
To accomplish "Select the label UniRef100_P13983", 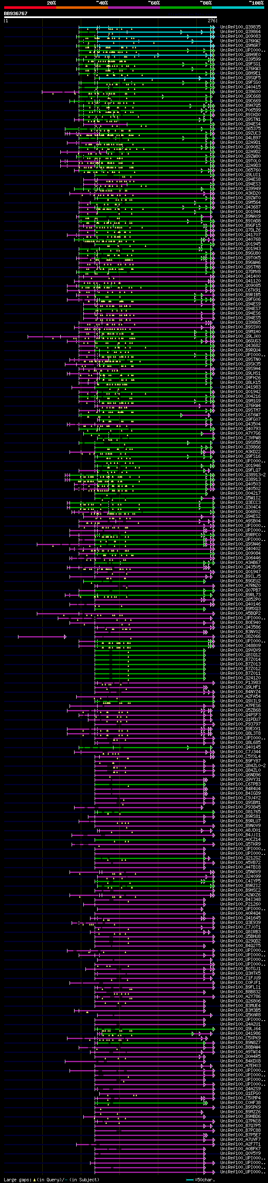I will [240, 682].
